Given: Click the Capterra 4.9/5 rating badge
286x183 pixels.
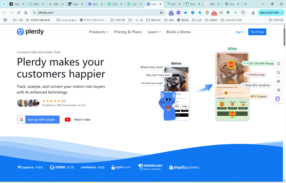Looking at the screenshot, I should (x=30, y=167).
